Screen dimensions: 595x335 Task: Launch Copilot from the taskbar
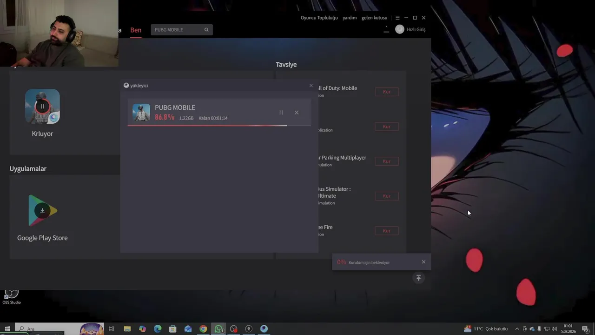click(x=142, y=329)
